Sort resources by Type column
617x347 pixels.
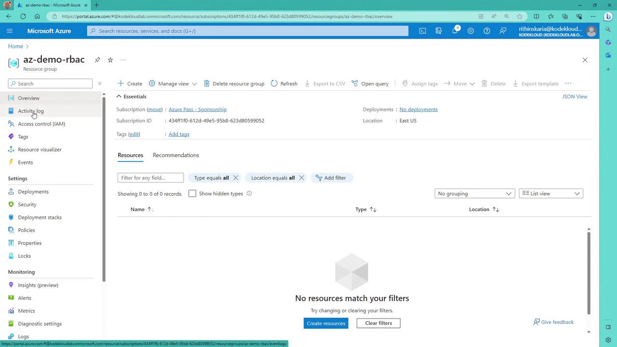(366, 209)
